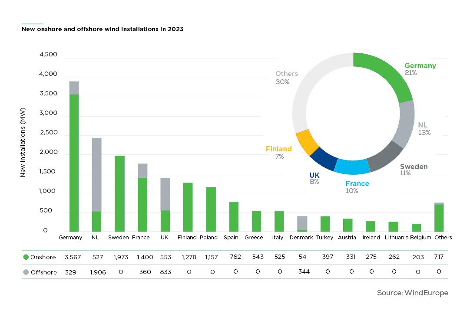Image resolution: width=470 pixels, height=320 pixels.
Task: Click the green Onshore legend dot
Action: point(26,257)
